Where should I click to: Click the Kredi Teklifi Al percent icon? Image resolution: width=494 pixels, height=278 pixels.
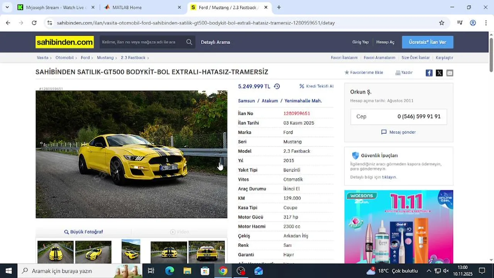302,86
